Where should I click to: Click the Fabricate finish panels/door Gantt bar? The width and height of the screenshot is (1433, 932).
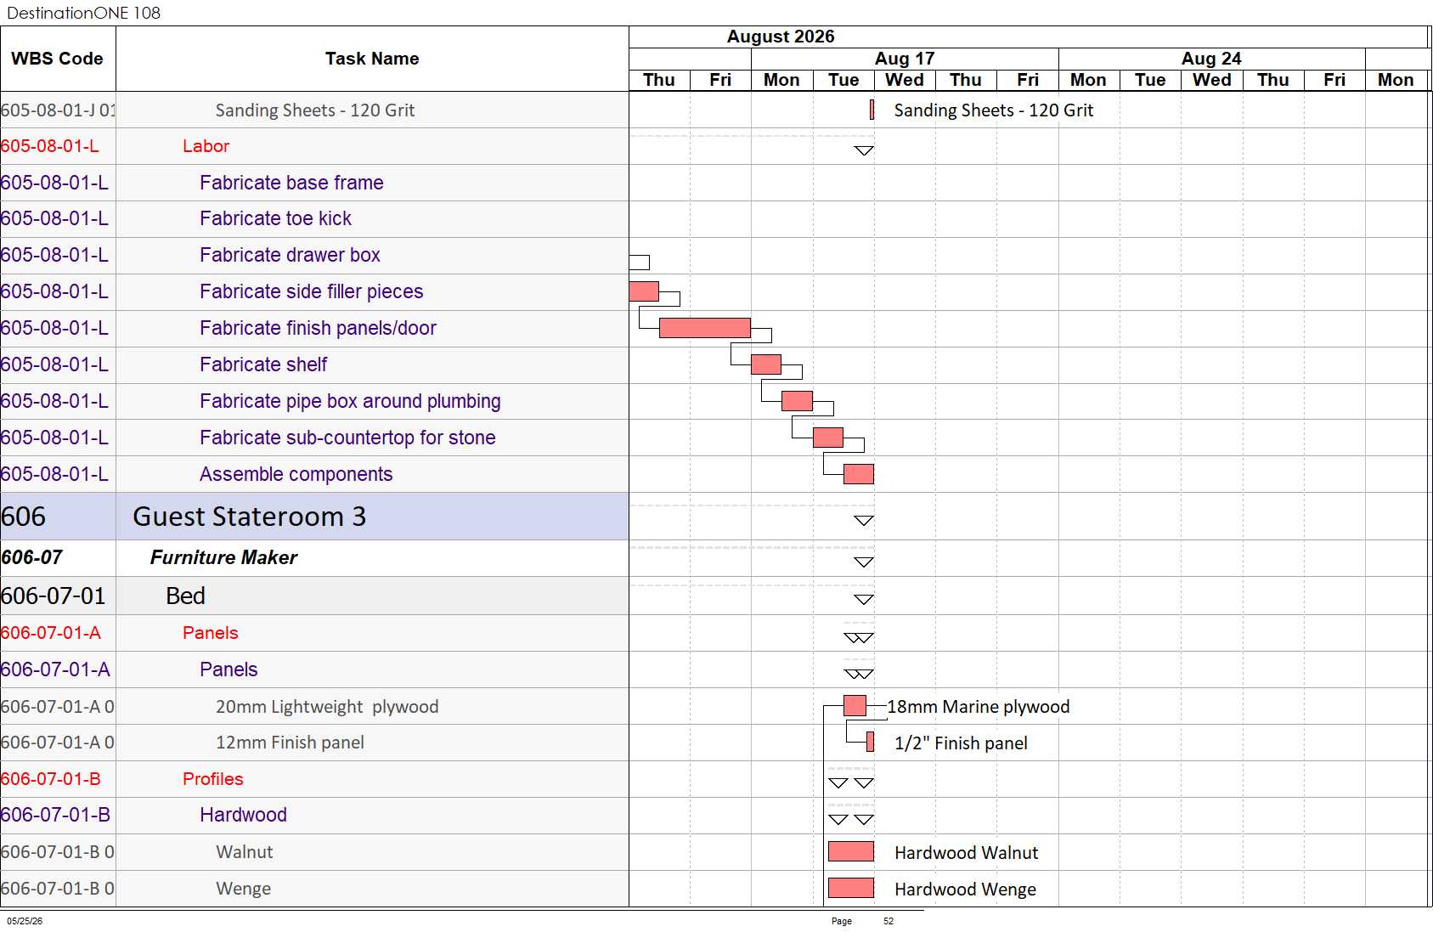point(705,328)
